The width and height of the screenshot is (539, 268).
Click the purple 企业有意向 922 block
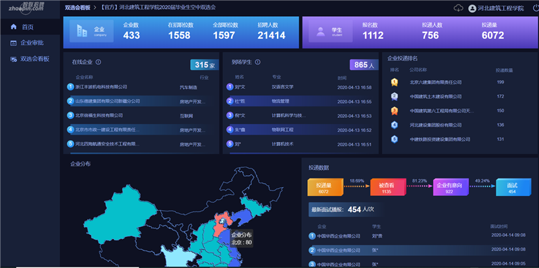pos(450,187)
